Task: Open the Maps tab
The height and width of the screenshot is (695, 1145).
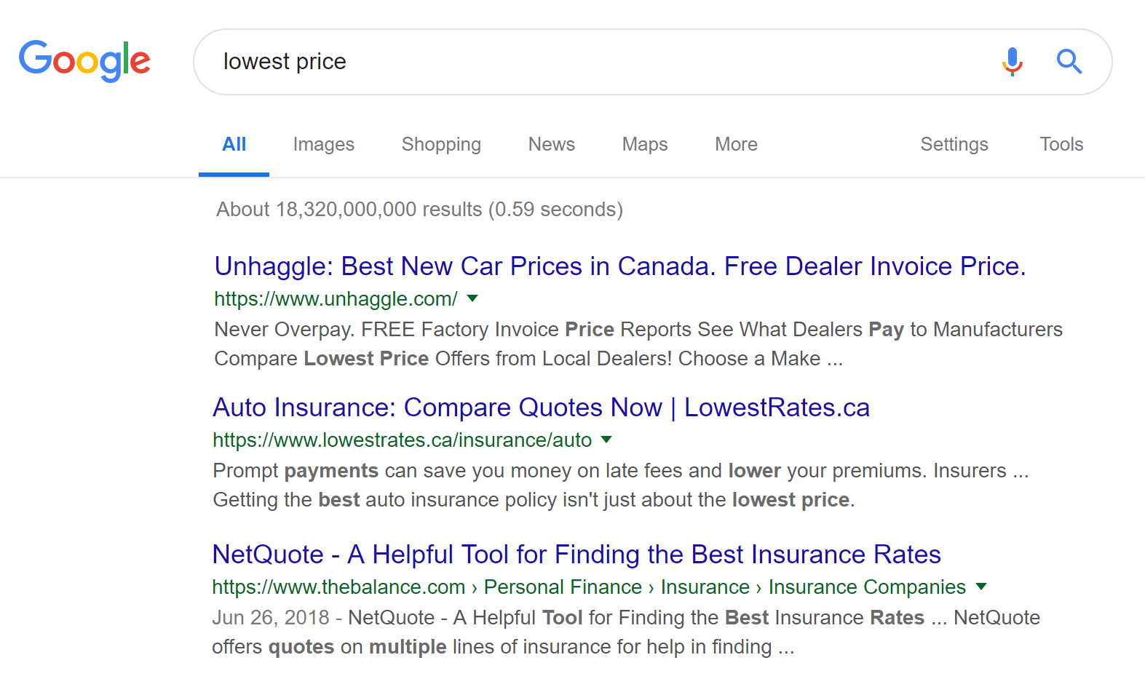Action: point(645,144)
